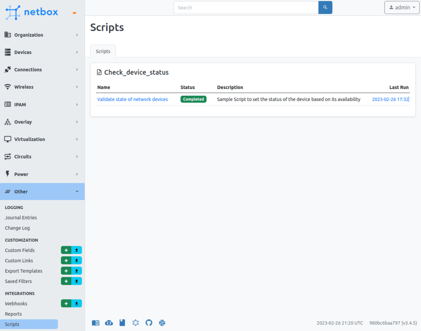The height and width of the screenshot is (331, 421).
Task: Expand the IPAM sidebar section
Action: tap(41, 104)
